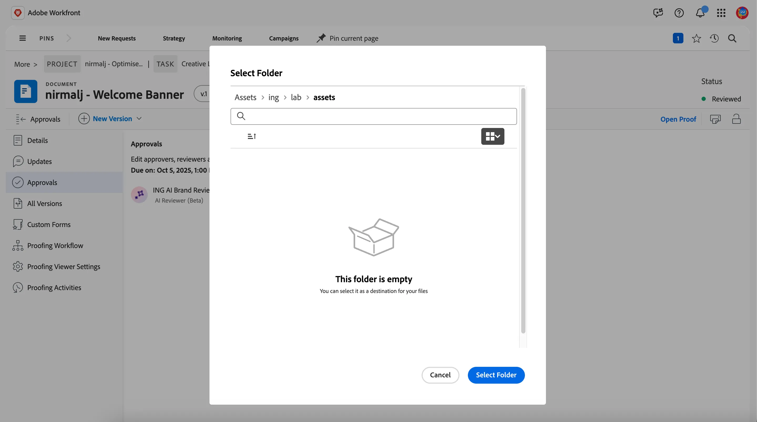757x422 pixels.
Task: Toggle sort order in Select Folder dialog
Action: (x=252, y=136)
